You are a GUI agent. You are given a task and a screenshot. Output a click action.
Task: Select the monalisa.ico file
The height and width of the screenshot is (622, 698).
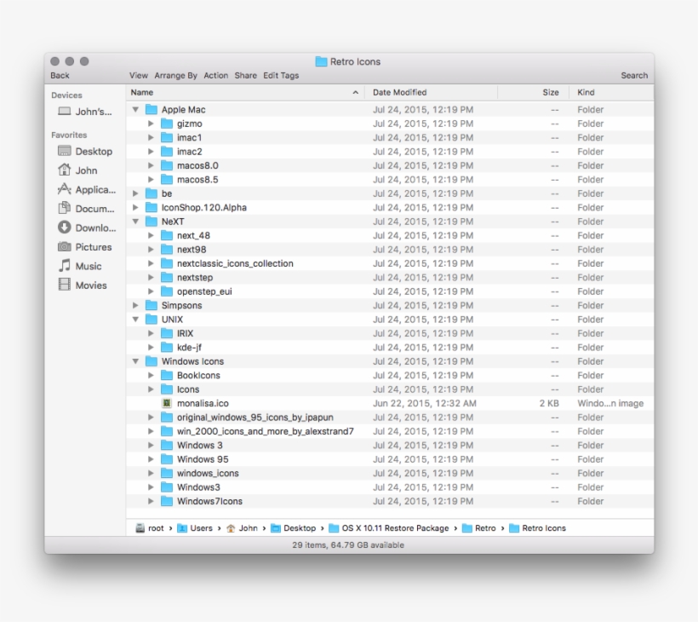(204, 403)
